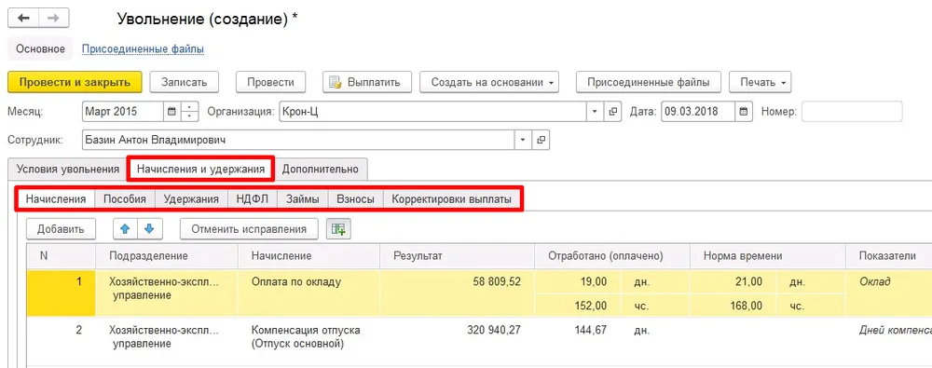Click the Записать button
This screenshot has height=368, width=932.
point(185,82)
